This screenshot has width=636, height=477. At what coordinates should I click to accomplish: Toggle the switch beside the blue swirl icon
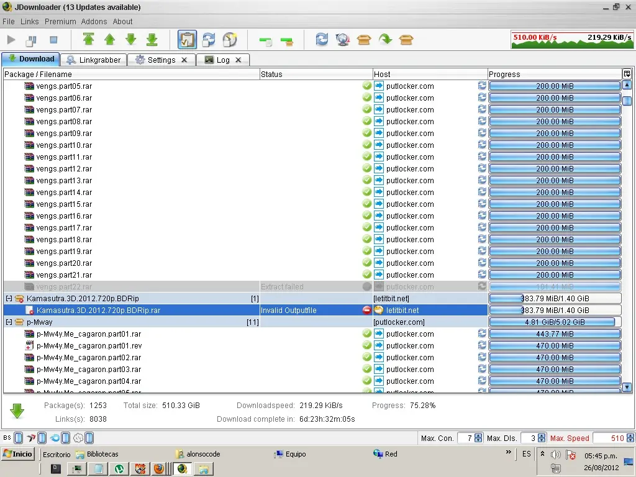pyautogui.click(x=65, y=438)
